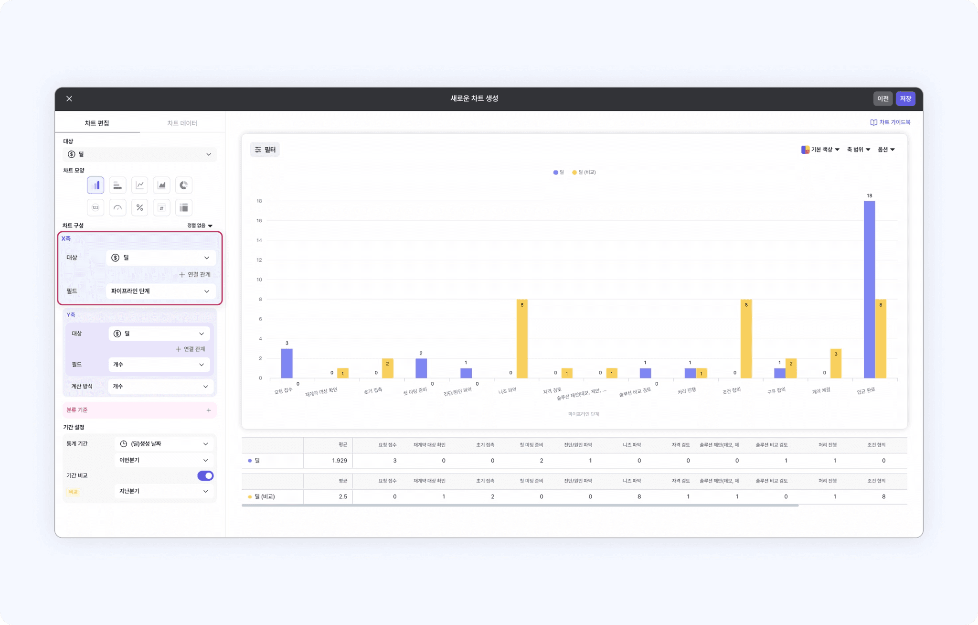Click the vertical bar chart shape
Screen dimensions: 978x625
pos(96,185)
